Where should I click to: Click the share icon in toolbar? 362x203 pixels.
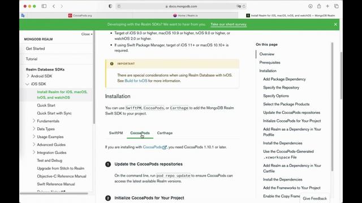319,6
